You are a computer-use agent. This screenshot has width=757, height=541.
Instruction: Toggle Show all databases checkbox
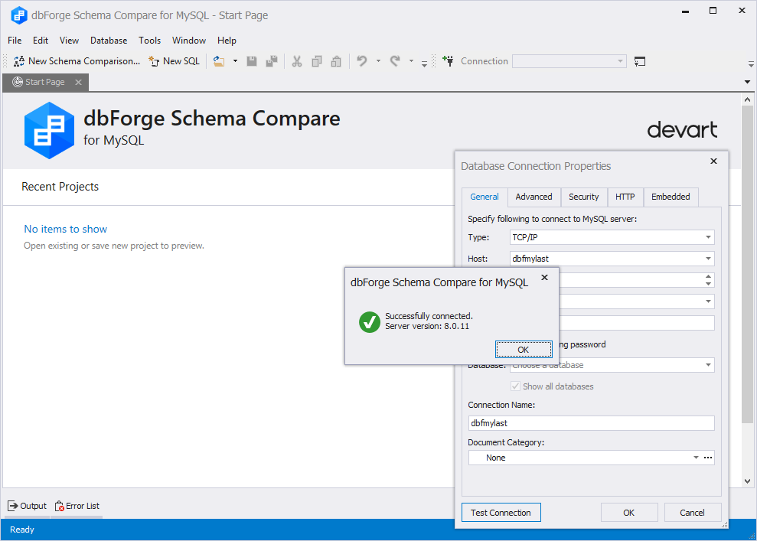tap(516, 386)
